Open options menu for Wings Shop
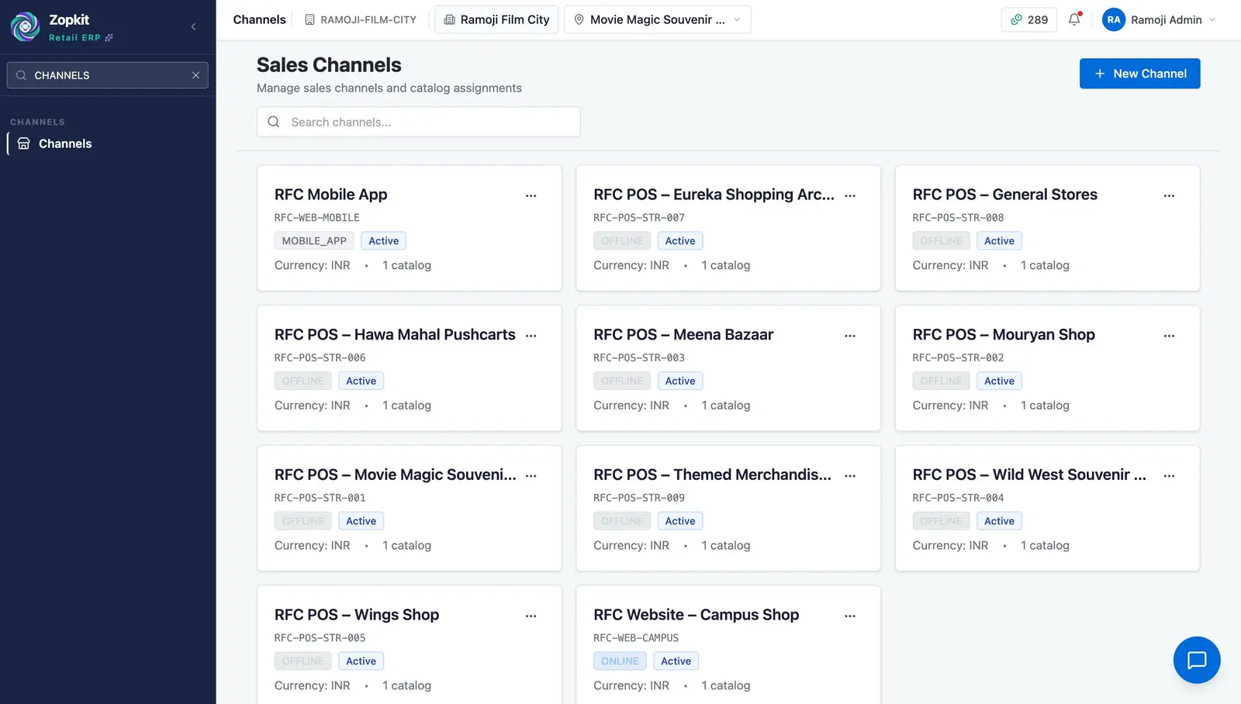 pos(531,616)
